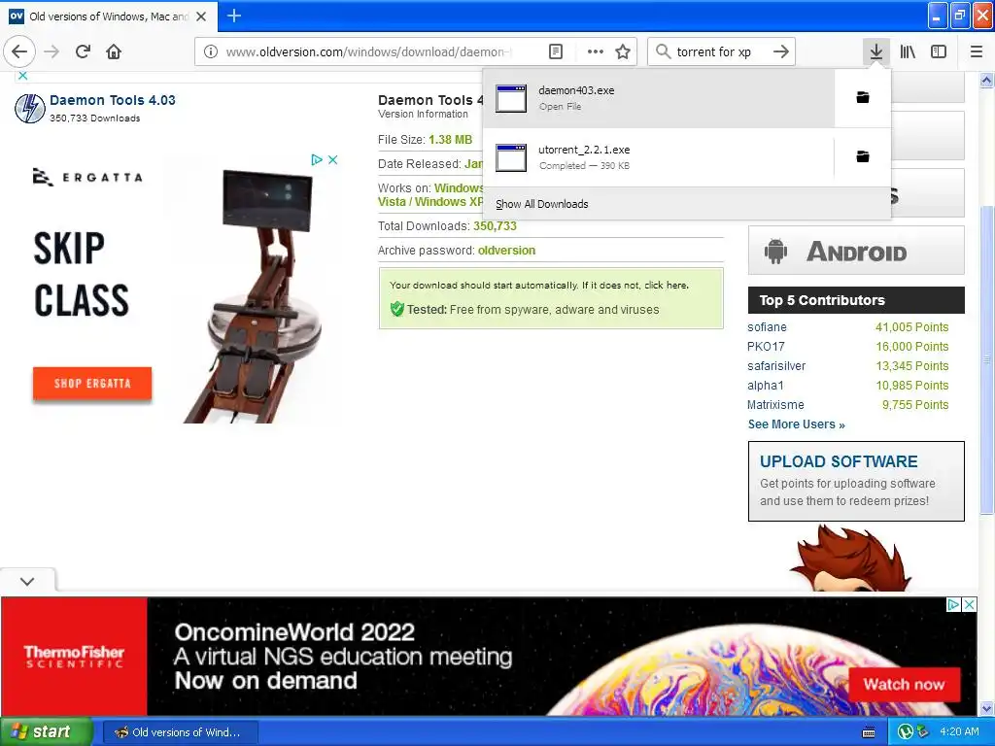Click the File Size 1.38 MB value
995x746 pixels.
click(x=451, y=140)
